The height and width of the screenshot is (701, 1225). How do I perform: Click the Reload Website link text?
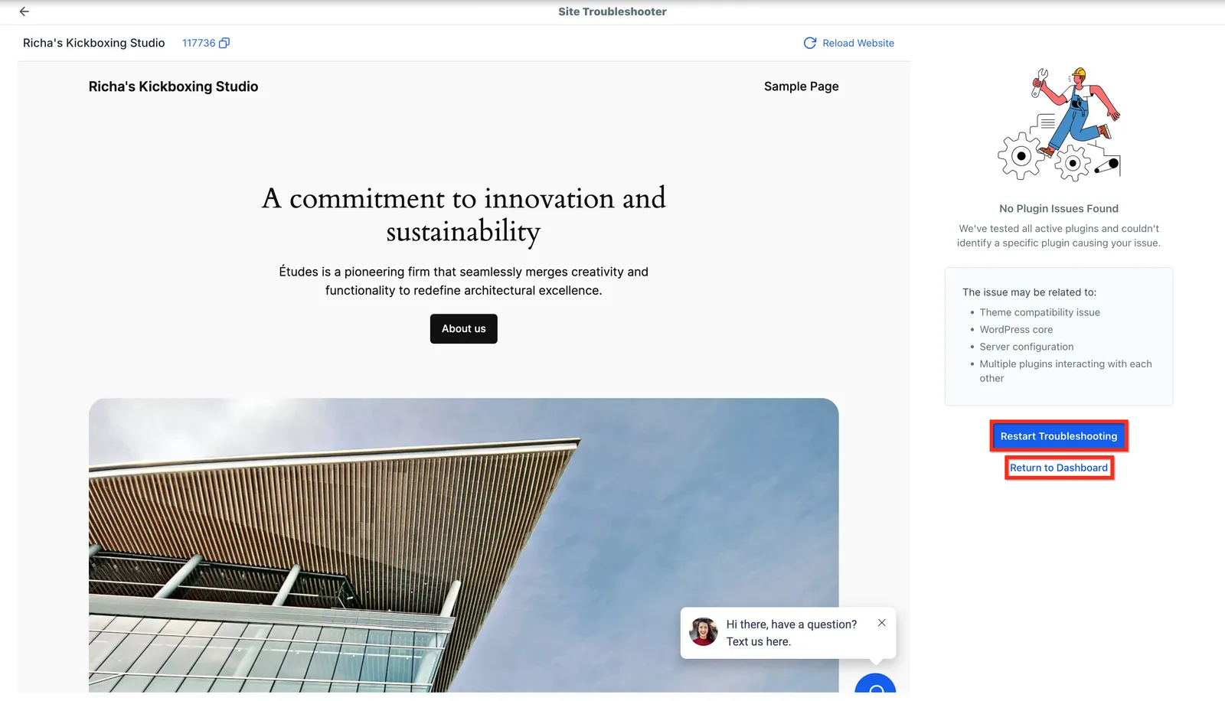coord(858,43)
